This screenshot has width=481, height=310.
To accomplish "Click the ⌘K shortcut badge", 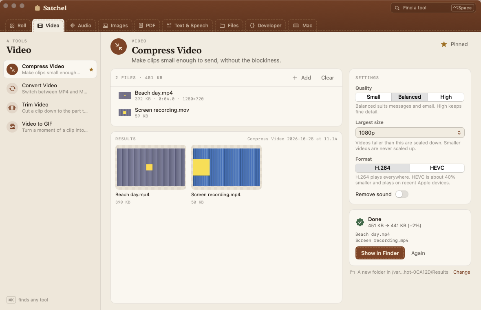I will click(11, 300).
